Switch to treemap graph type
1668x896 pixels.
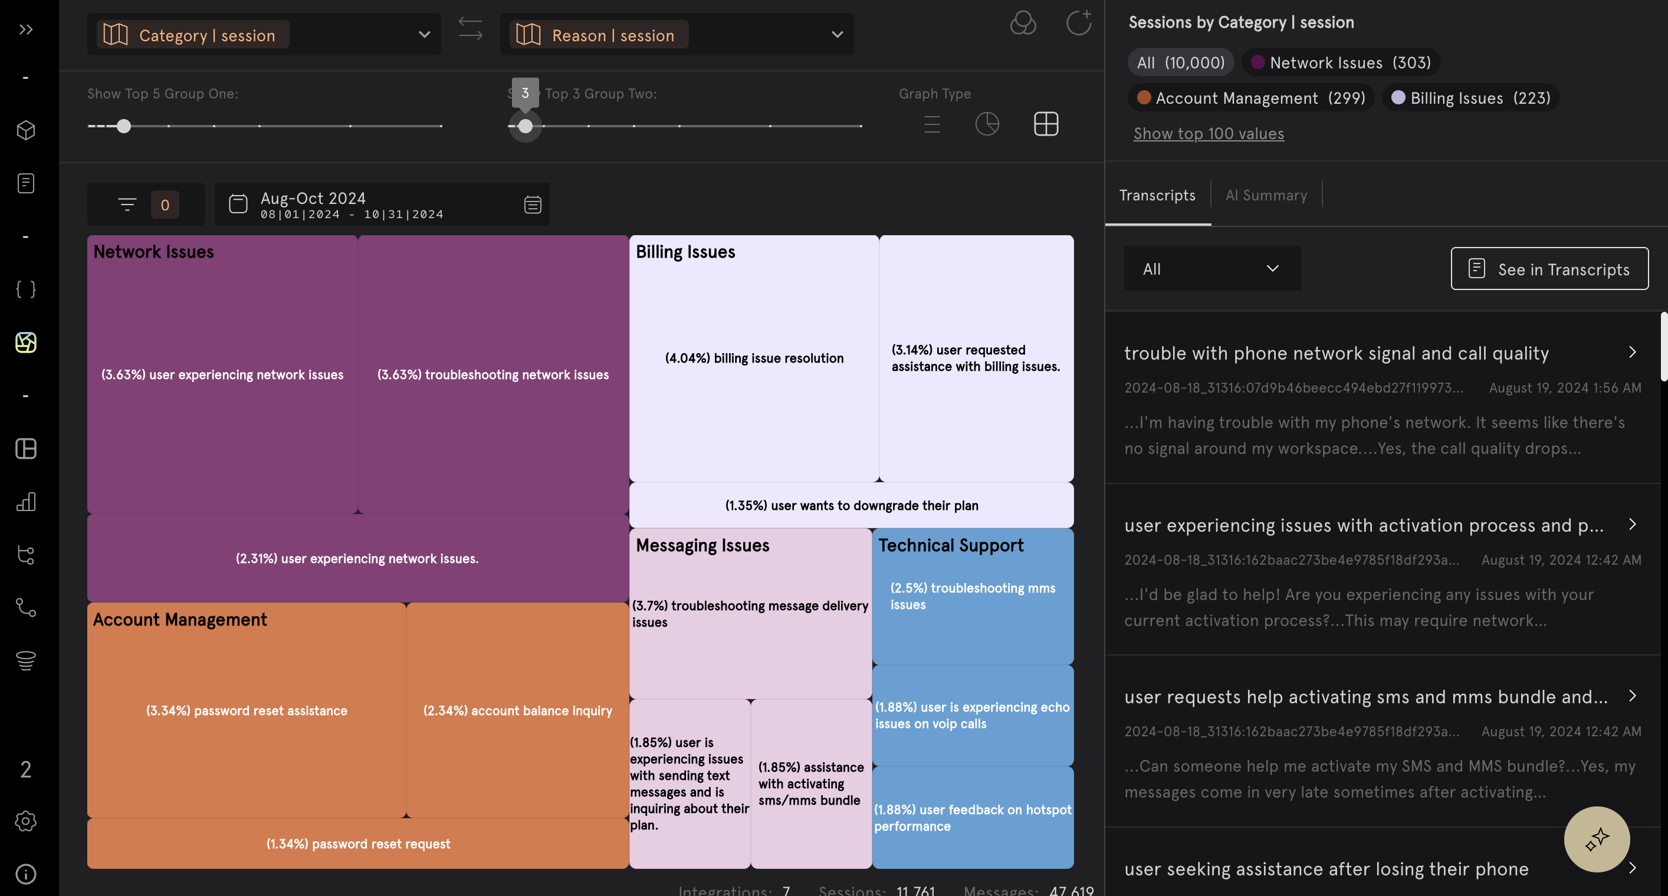1046,124
